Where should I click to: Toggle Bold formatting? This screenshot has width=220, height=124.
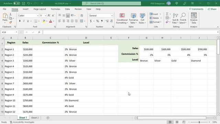(x=20, y=21)
